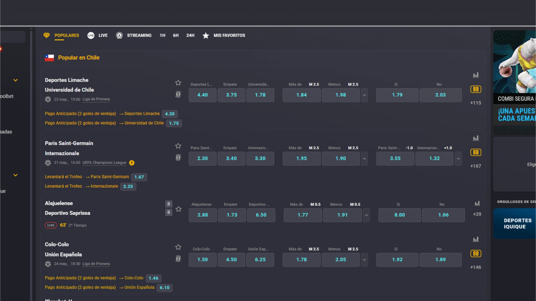Open the Populares tab

click(67, 35)
